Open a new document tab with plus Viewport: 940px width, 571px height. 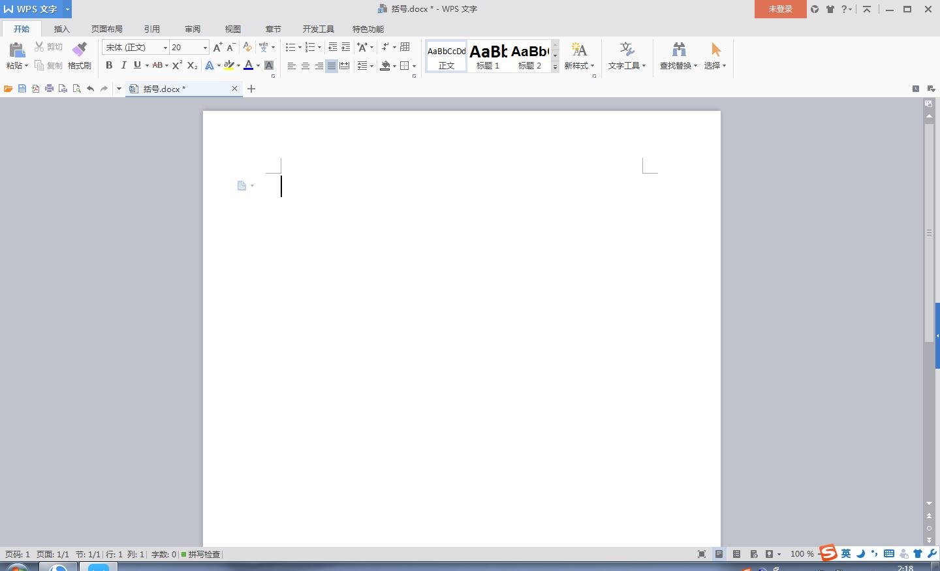click(x=251, y=89)
